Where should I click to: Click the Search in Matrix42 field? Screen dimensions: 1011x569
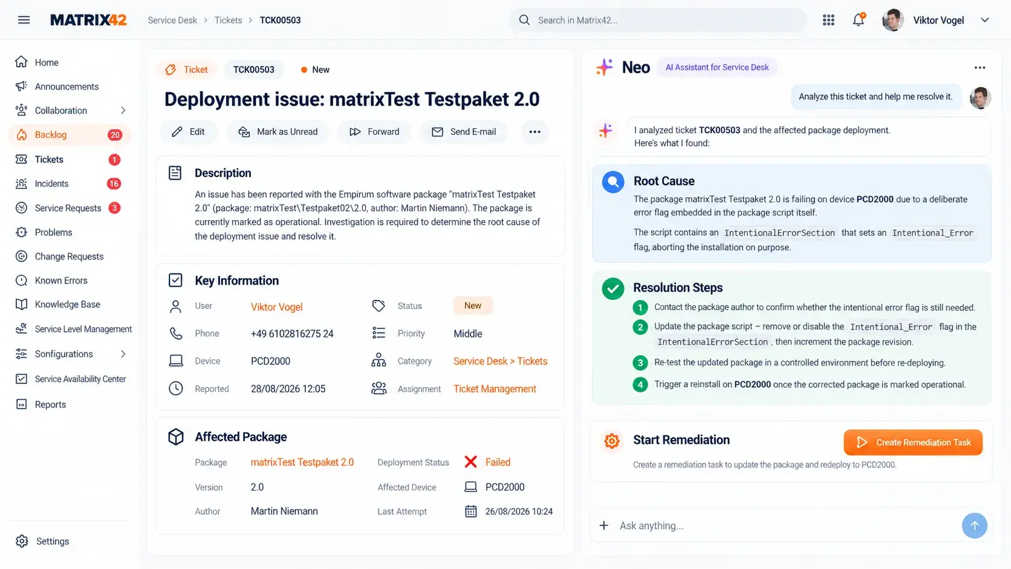(658, 20)
